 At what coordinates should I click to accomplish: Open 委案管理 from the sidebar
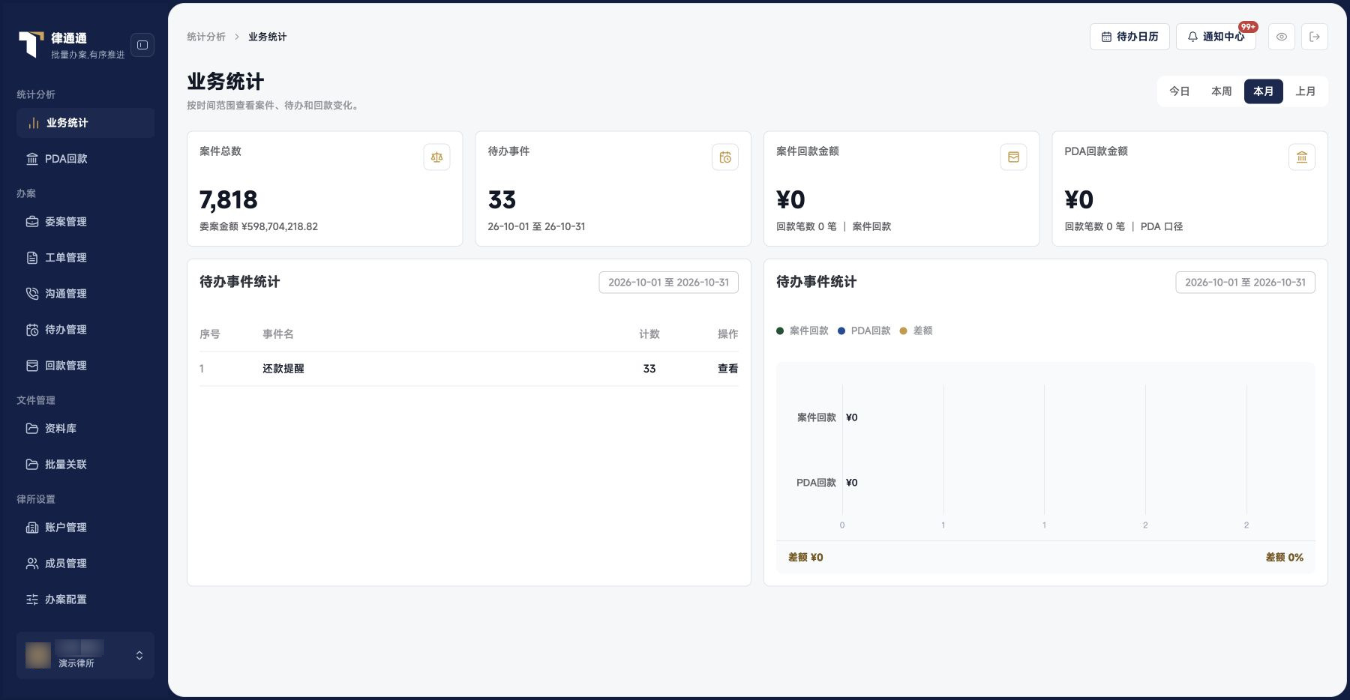click(85, 222)
